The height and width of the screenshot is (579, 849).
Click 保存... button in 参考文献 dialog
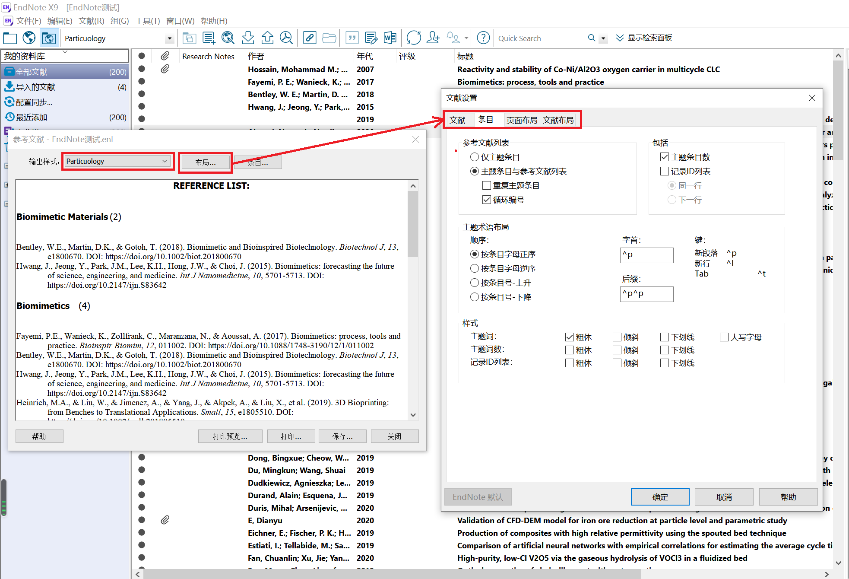[x=342, y=436]
